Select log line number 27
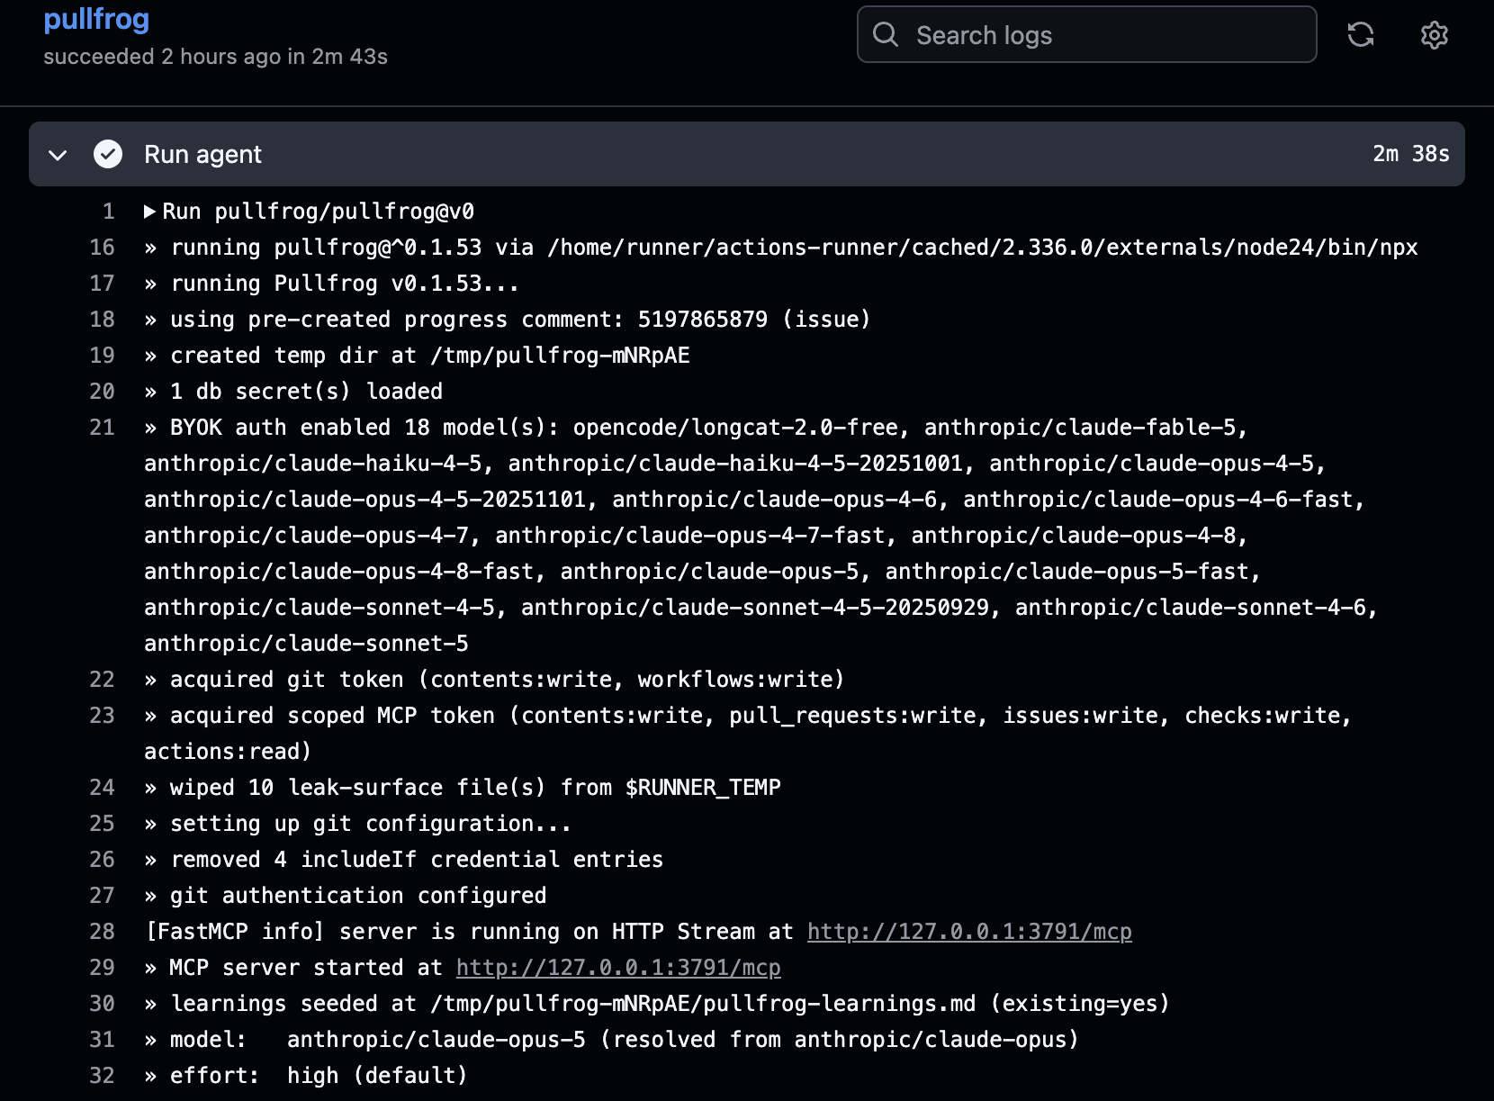Image resolution: width=1494 pixels, height=1101 pixels. pyautogui.click(x=103, y=896)
